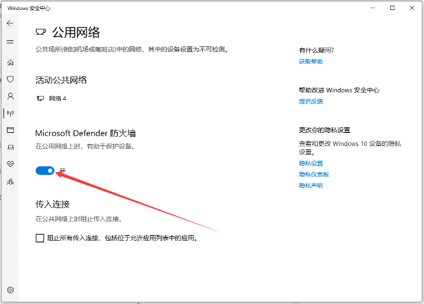
Task: Open the 隐私设置 link
Action: (x=311, y=163)
